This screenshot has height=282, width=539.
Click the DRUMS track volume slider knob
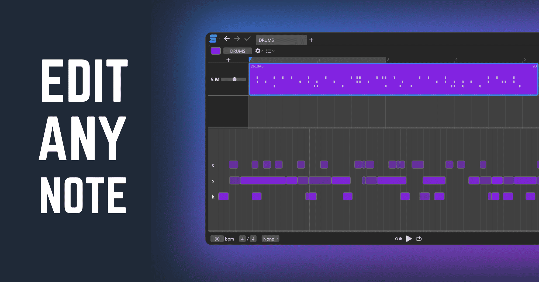[234, 79]
